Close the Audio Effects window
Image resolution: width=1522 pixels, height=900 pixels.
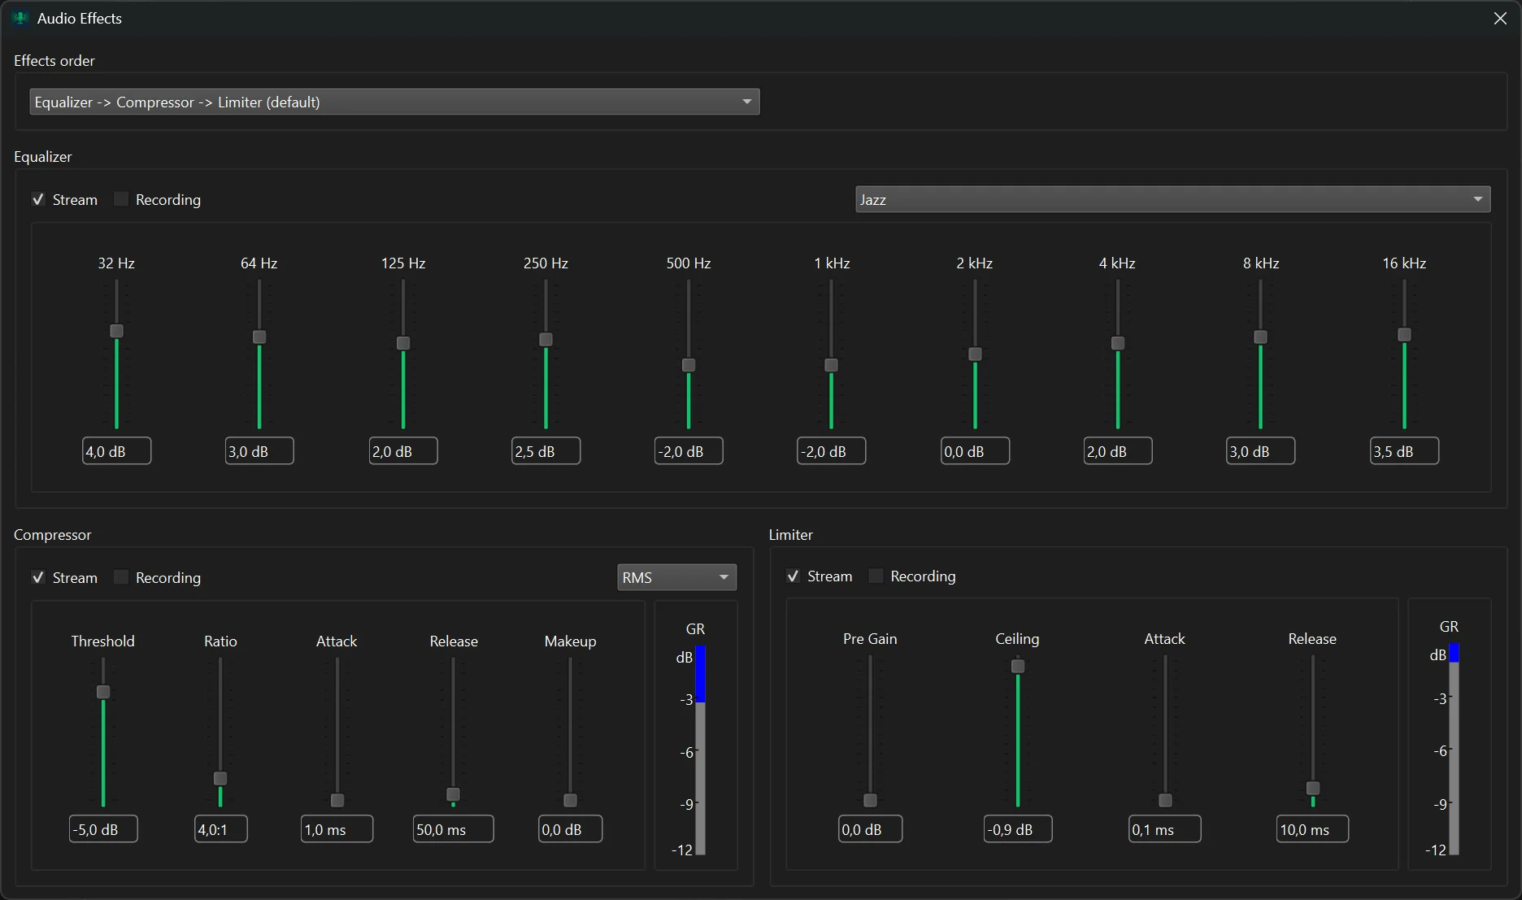[1500, 18]
